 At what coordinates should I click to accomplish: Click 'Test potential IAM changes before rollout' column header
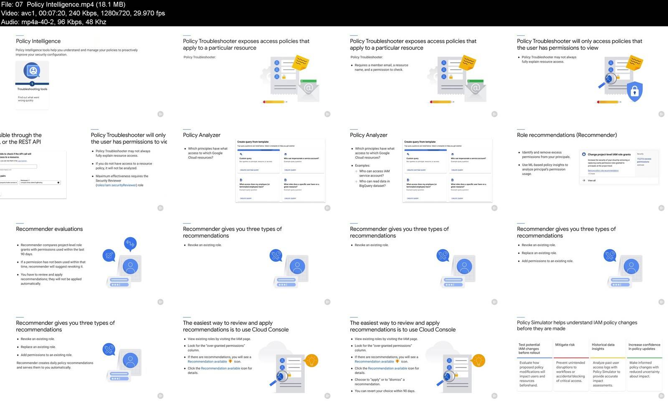point(529,349)
